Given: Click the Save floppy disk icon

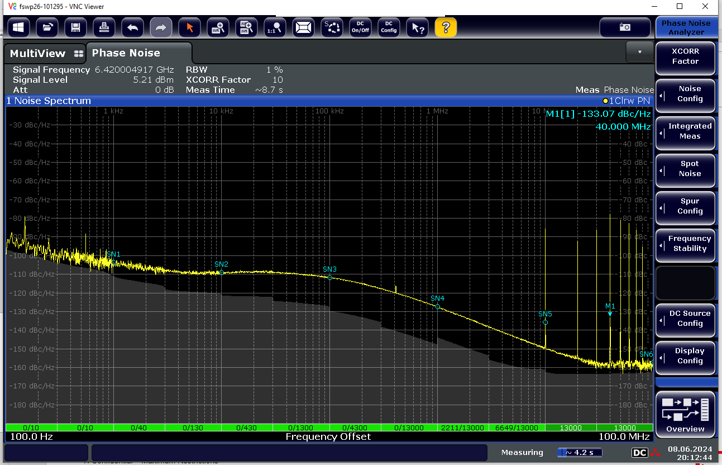Looking at the screenshot, I should pos(75,27).
